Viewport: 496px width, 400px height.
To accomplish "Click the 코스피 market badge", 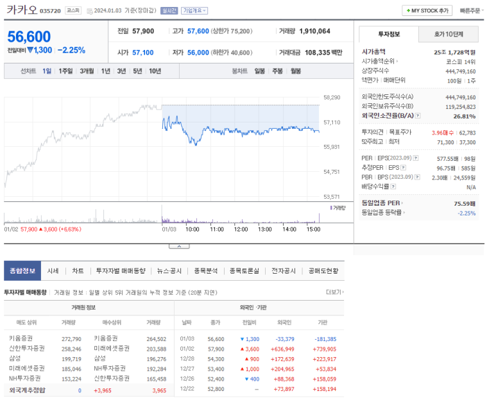I will click(73, 10).
